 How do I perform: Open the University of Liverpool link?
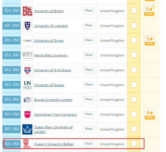click(51, 26)
